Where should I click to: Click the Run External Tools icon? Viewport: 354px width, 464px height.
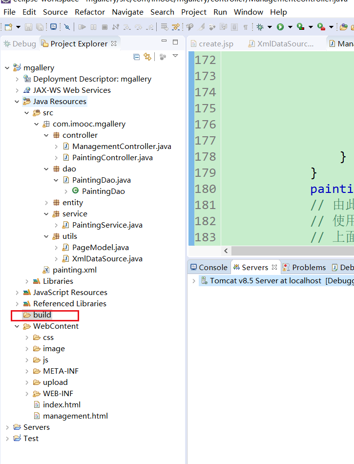(321, 27)
